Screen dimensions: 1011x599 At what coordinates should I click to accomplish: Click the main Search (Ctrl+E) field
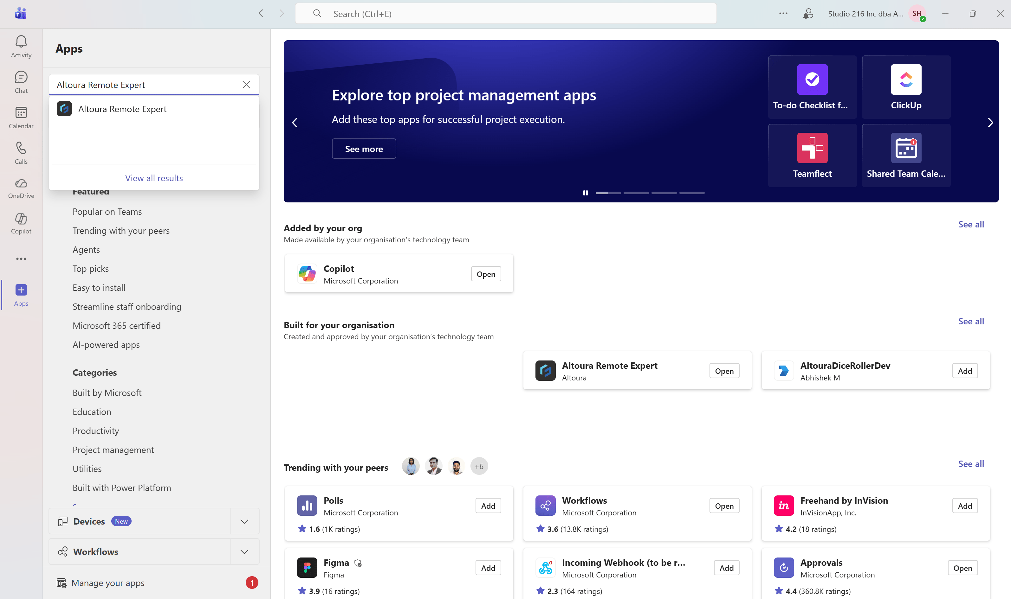(506, 14)
